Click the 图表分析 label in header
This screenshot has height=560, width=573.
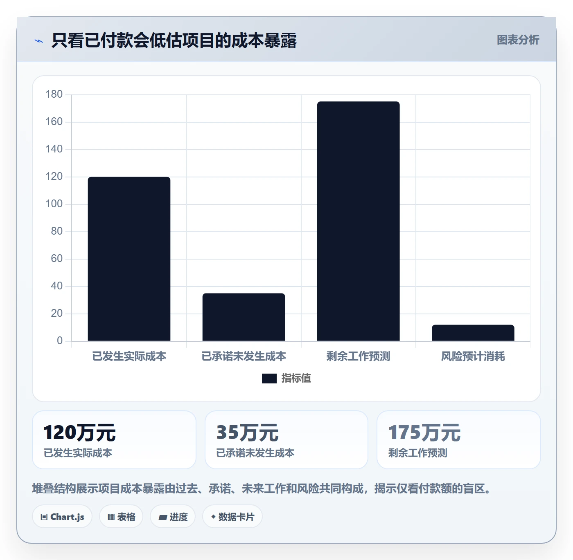tap(518, 40)
